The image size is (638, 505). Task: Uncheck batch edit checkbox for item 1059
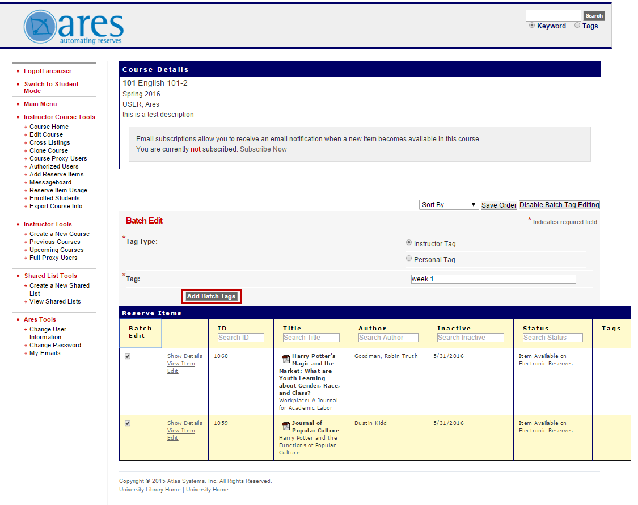(128, 423)
